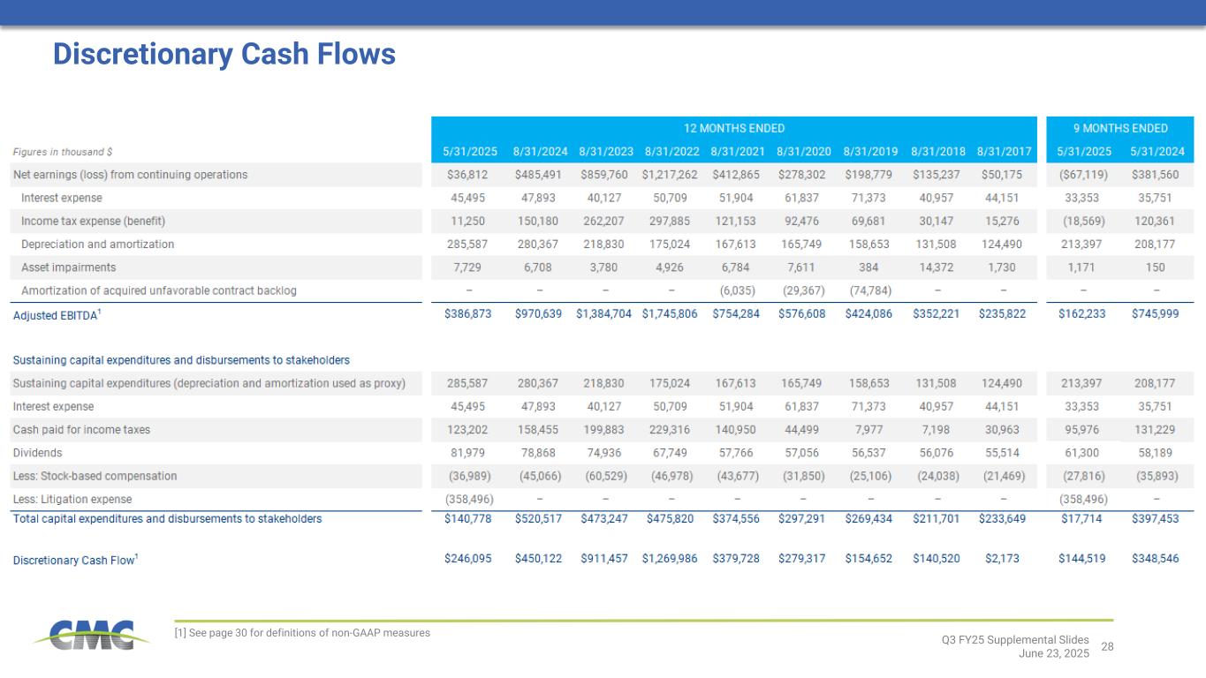
Task: Click 'Amortization of acquired unfavorable contract backlog' label
Action: pos(159,290)
